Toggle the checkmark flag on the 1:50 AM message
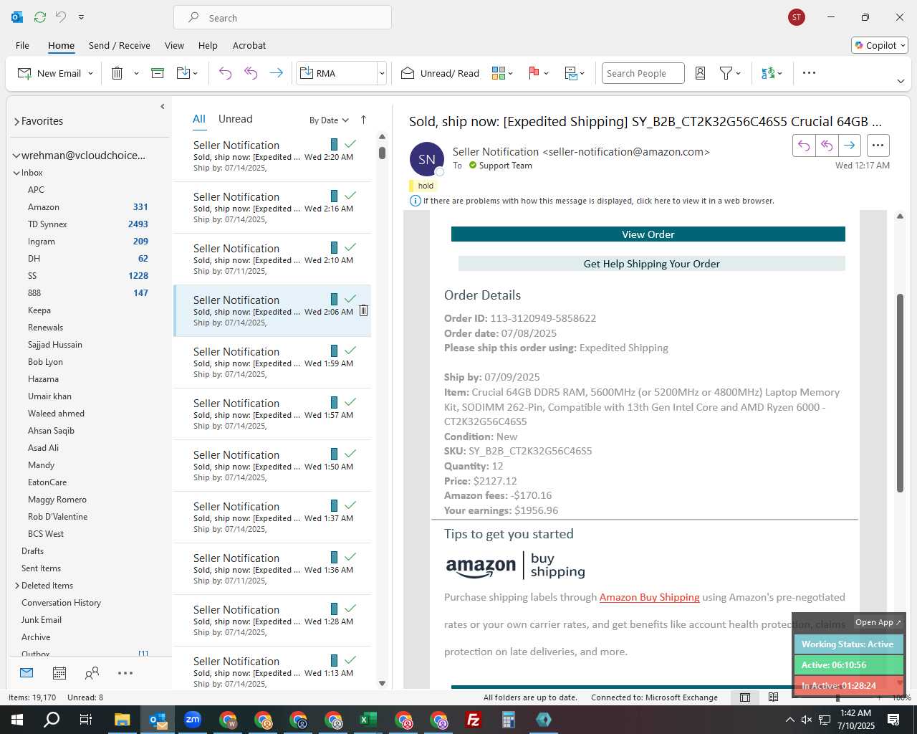The width and height of the screenshot is (917, 734). 350,454
